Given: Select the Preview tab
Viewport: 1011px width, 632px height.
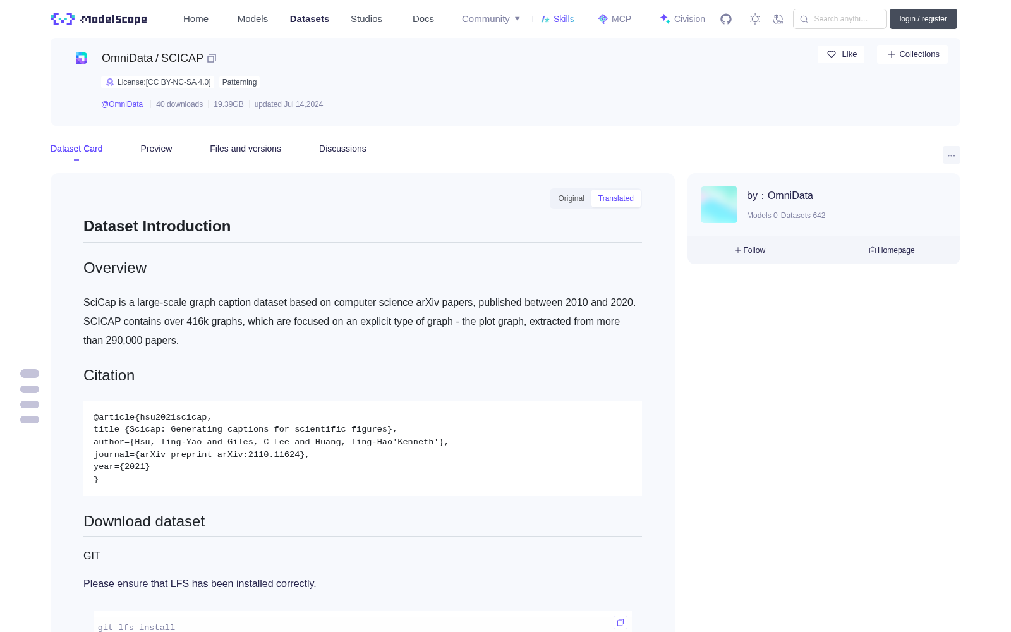Looking at the screenshot, I should 156,149.
